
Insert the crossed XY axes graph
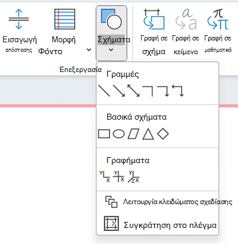tap(118, 177)
